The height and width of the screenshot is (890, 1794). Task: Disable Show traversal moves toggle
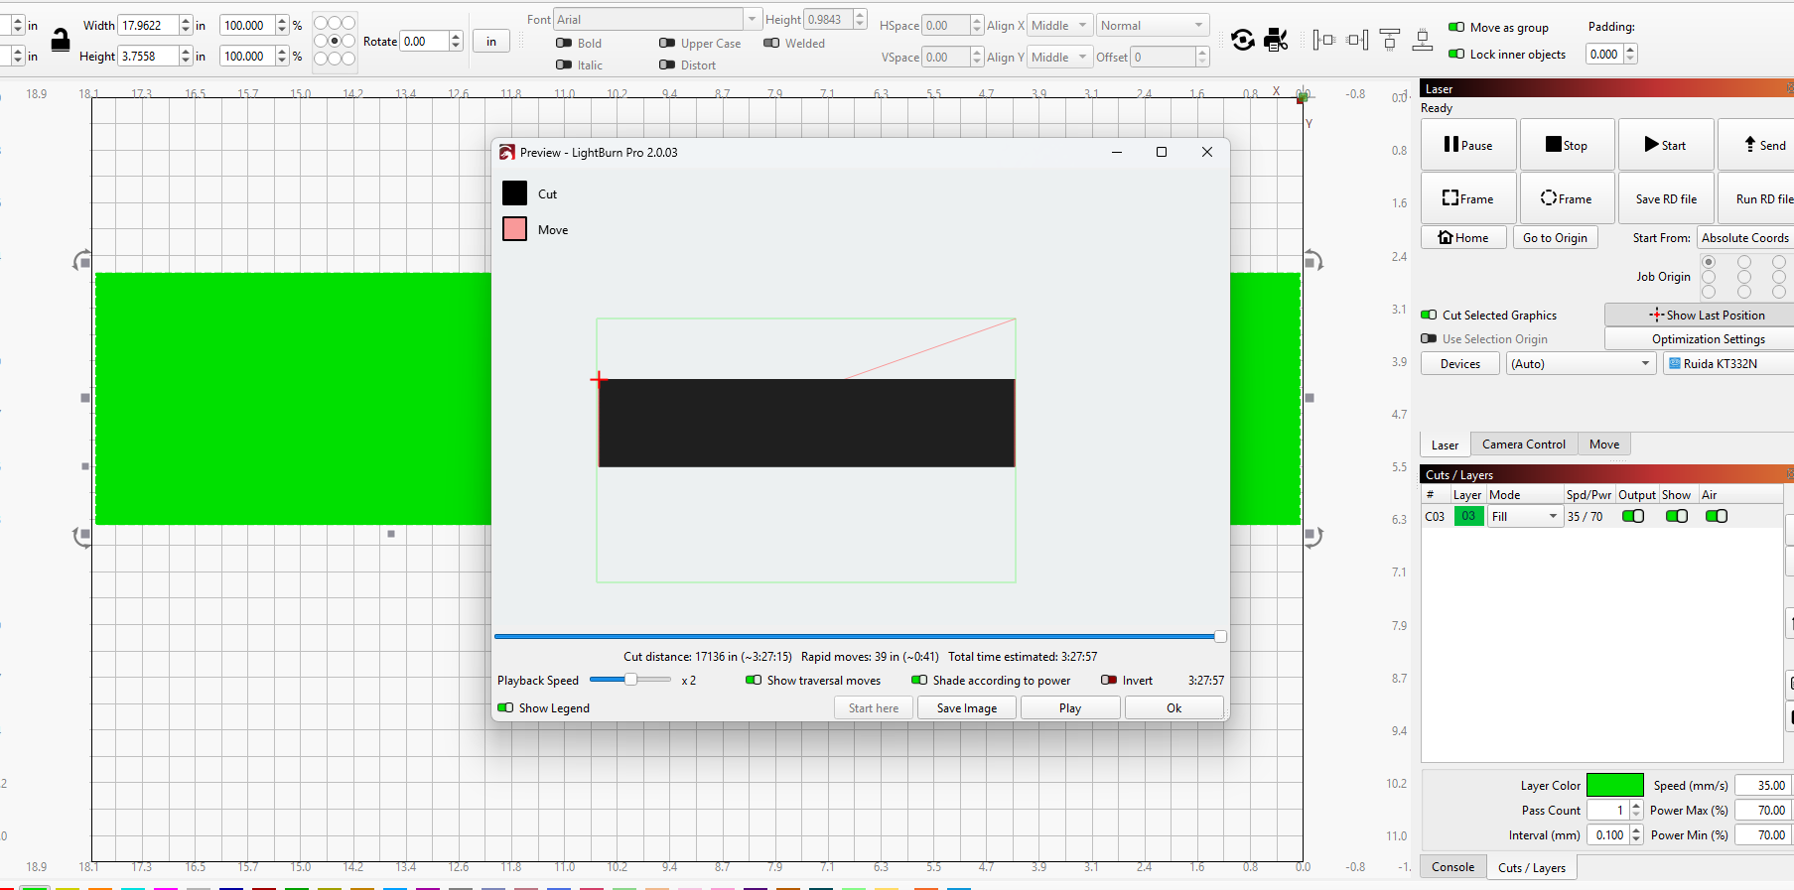[x=754, y=680]
